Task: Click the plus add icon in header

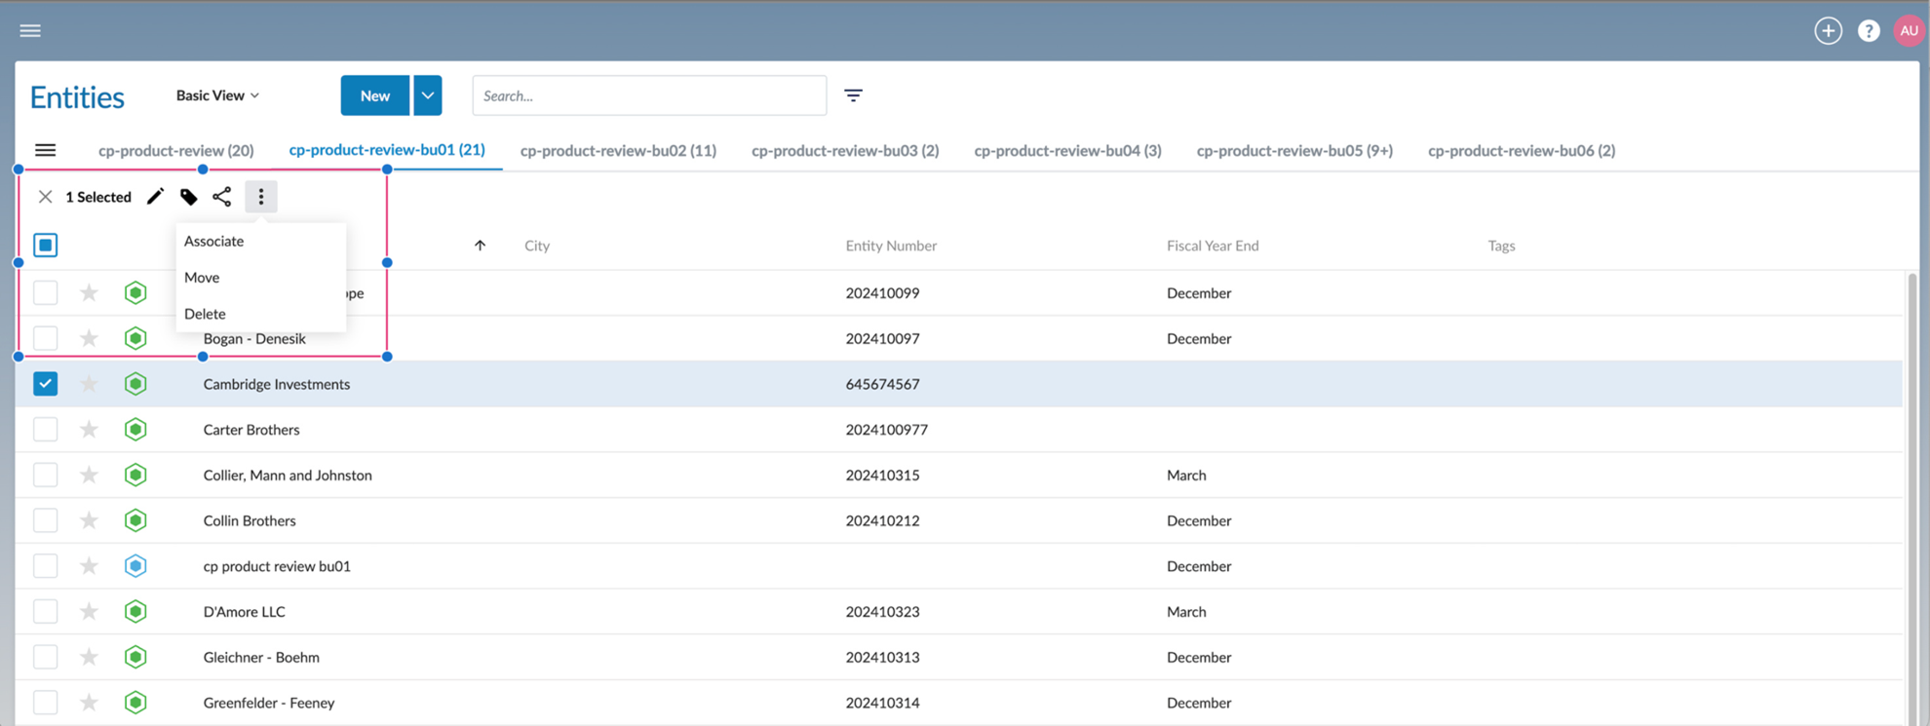Action: point(1828,31)
